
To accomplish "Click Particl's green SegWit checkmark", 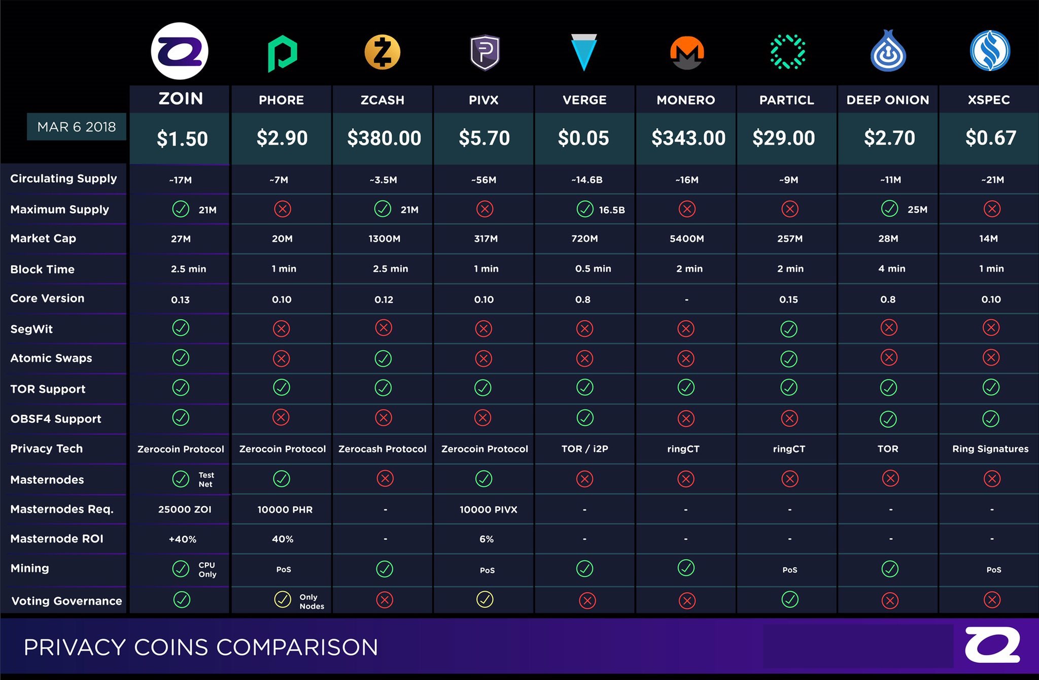I will pyautogui.click(x=788, y=329).
